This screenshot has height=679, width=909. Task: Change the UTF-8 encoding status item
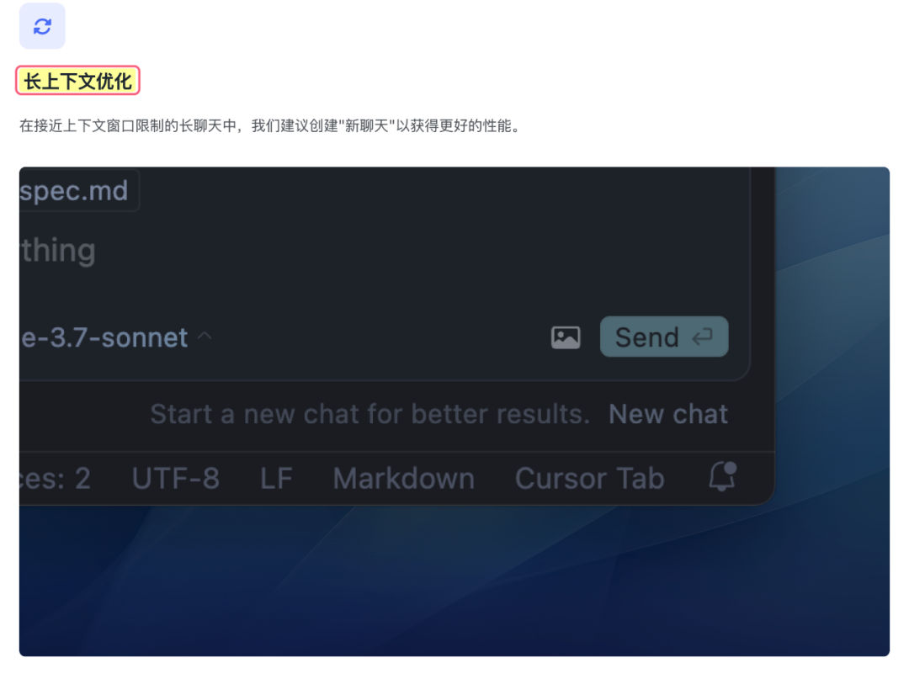[x=176, y=479]
